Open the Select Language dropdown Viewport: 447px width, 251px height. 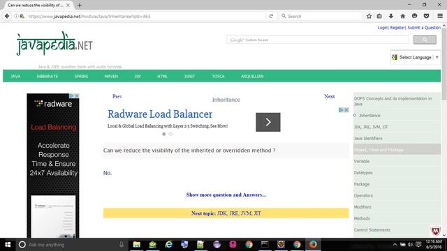coord(416,57)
